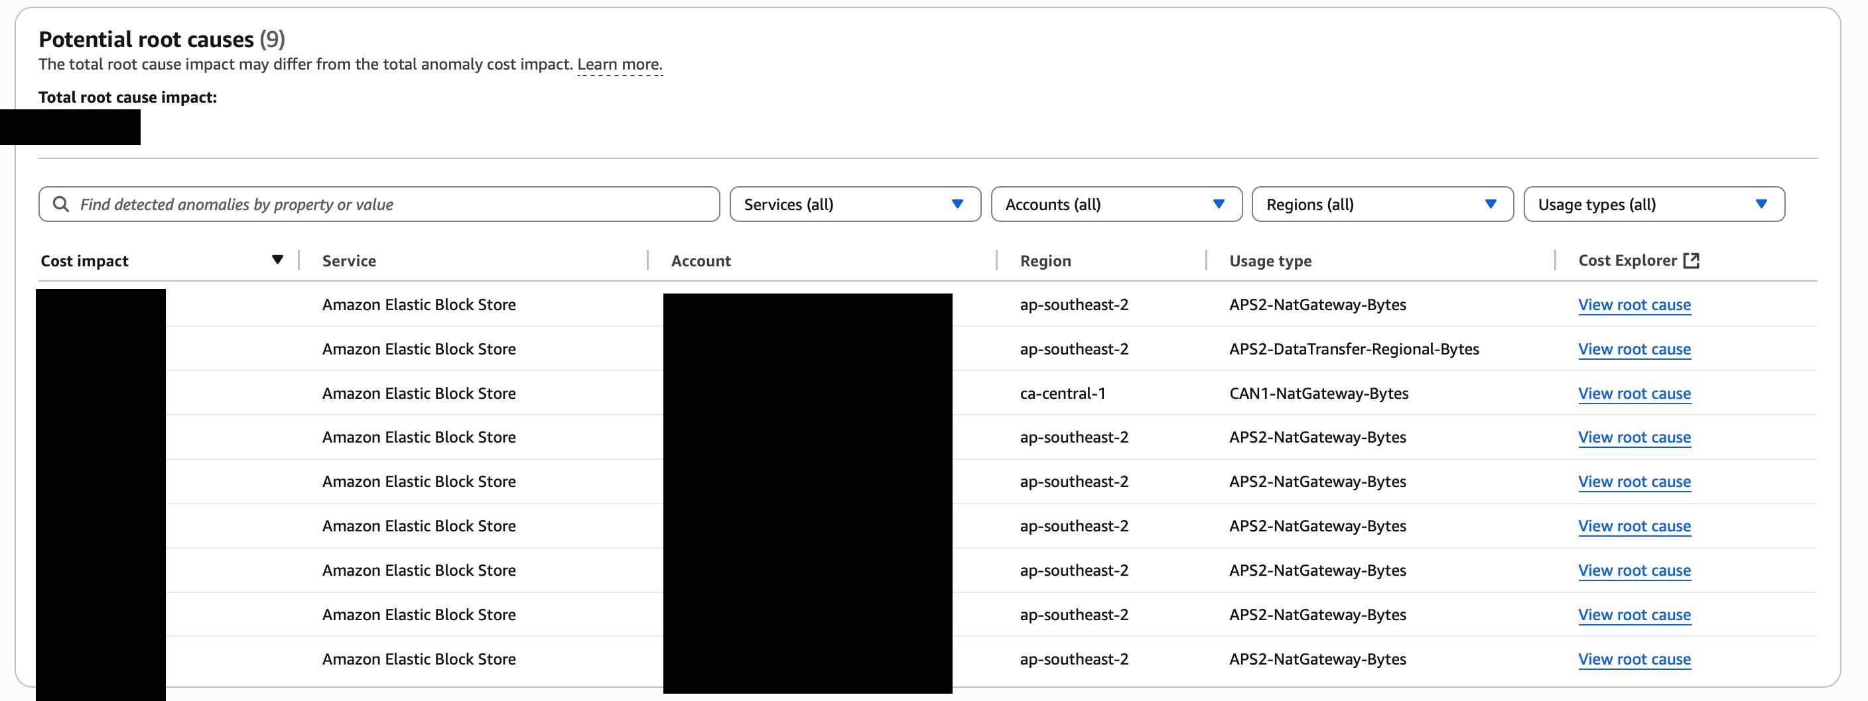Image resolution: width=1868 pixels, height=701 pixels.
Task: Click the Usage types filter dropdown arrow
Action: click(1762, 203)
